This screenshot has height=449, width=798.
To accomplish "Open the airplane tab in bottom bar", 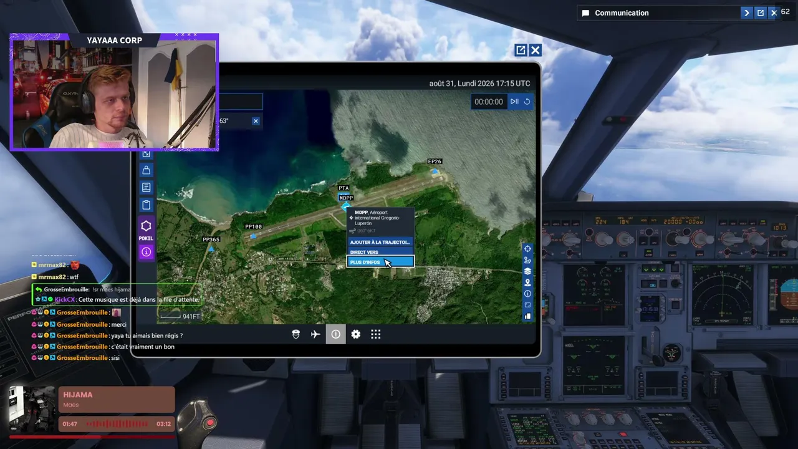I will tap(315, 334).
